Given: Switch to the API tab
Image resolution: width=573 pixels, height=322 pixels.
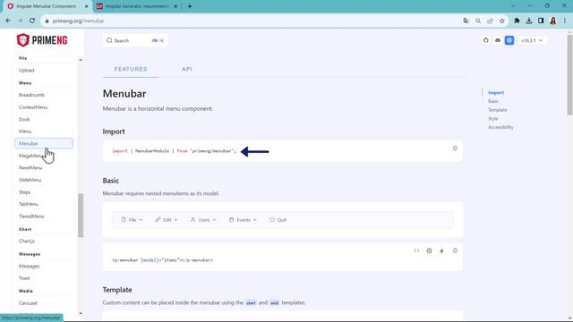Looking at the screenshot, I should pyautogui.click(x=187, y=69).
